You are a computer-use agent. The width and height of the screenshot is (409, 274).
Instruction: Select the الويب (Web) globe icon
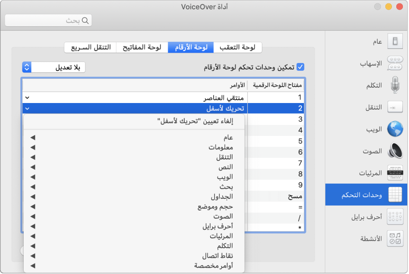coord(395,128)
